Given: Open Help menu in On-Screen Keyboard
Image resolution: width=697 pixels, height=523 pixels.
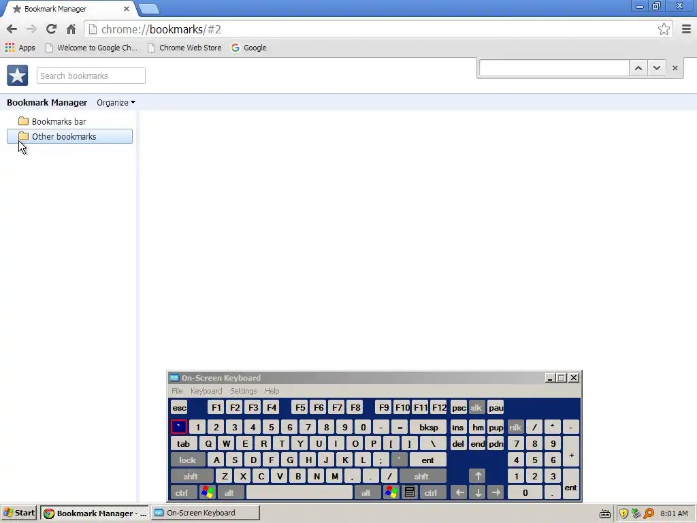Looking at the screenshot, I should (x=272, y=391).
